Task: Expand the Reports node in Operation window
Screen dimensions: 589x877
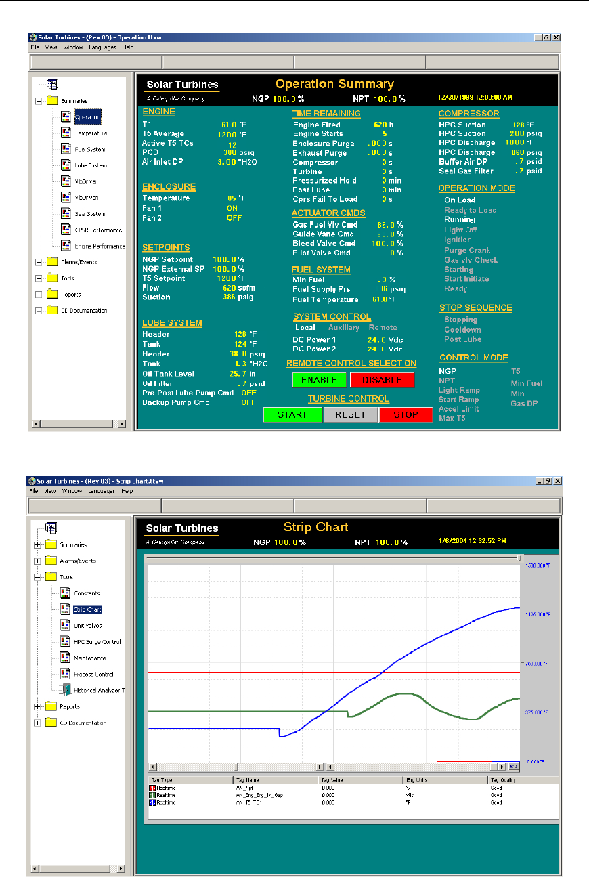Action: [39, 295]
